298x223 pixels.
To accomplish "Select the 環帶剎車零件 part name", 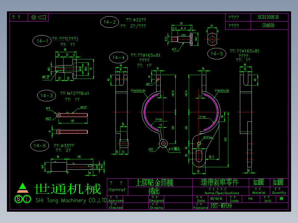I will 220,182.
